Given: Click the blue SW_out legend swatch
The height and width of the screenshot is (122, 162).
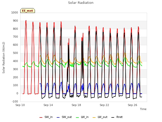Looking at the screenshot, I should 58,117.
